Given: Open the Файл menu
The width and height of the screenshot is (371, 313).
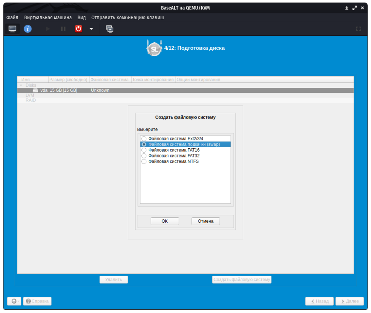Looking at the screenshot, I should click(x=12, y=17).
